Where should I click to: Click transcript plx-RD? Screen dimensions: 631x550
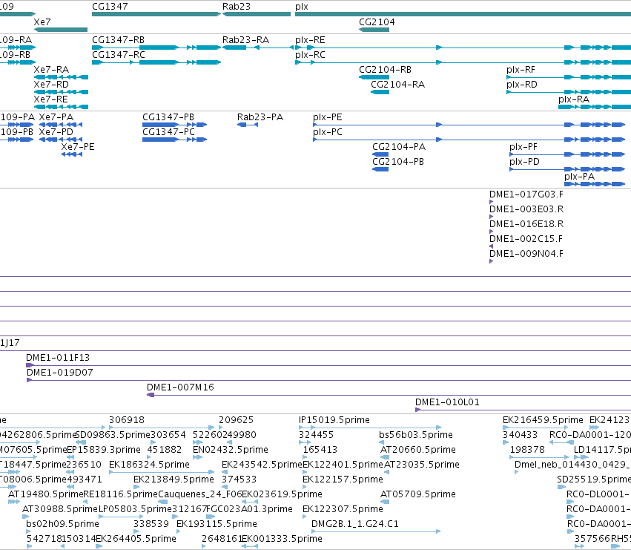click(x=569, y=92)
